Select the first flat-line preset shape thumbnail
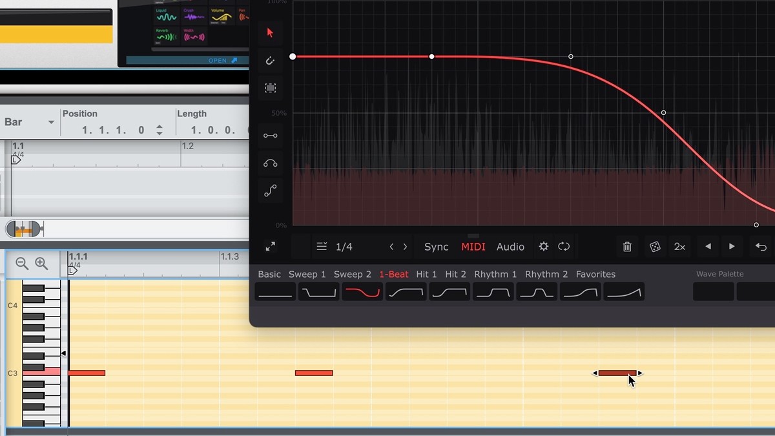775x436 pixels. 275,292
